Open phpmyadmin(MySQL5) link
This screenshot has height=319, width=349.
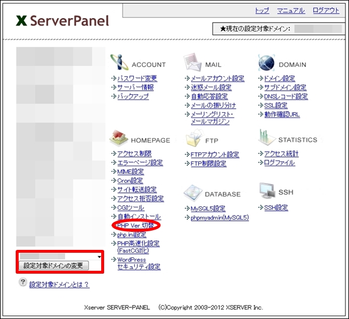(219, 217)
